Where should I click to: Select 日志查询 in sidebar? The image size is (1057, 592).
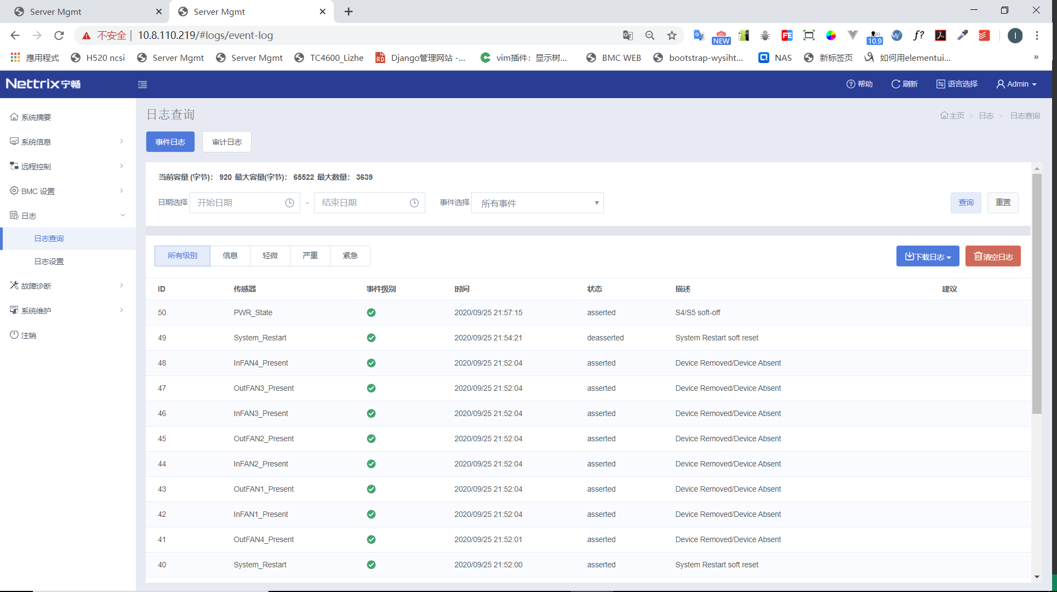[x=68, y=238]
